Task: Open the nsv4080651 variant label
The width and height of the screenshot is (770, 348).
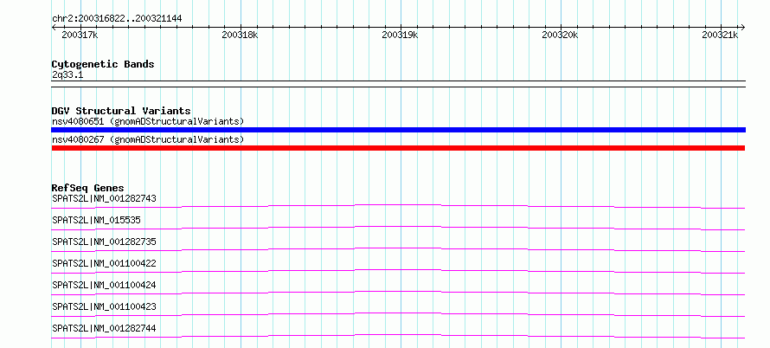Action: tap(148, 121)
